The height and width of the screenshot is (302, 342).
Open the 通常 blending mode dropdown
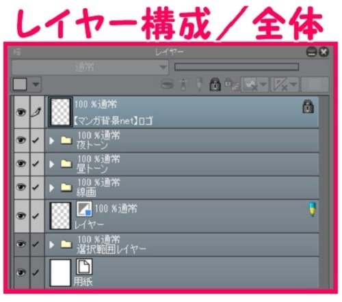pyautogui.click(x=90, y=67)
